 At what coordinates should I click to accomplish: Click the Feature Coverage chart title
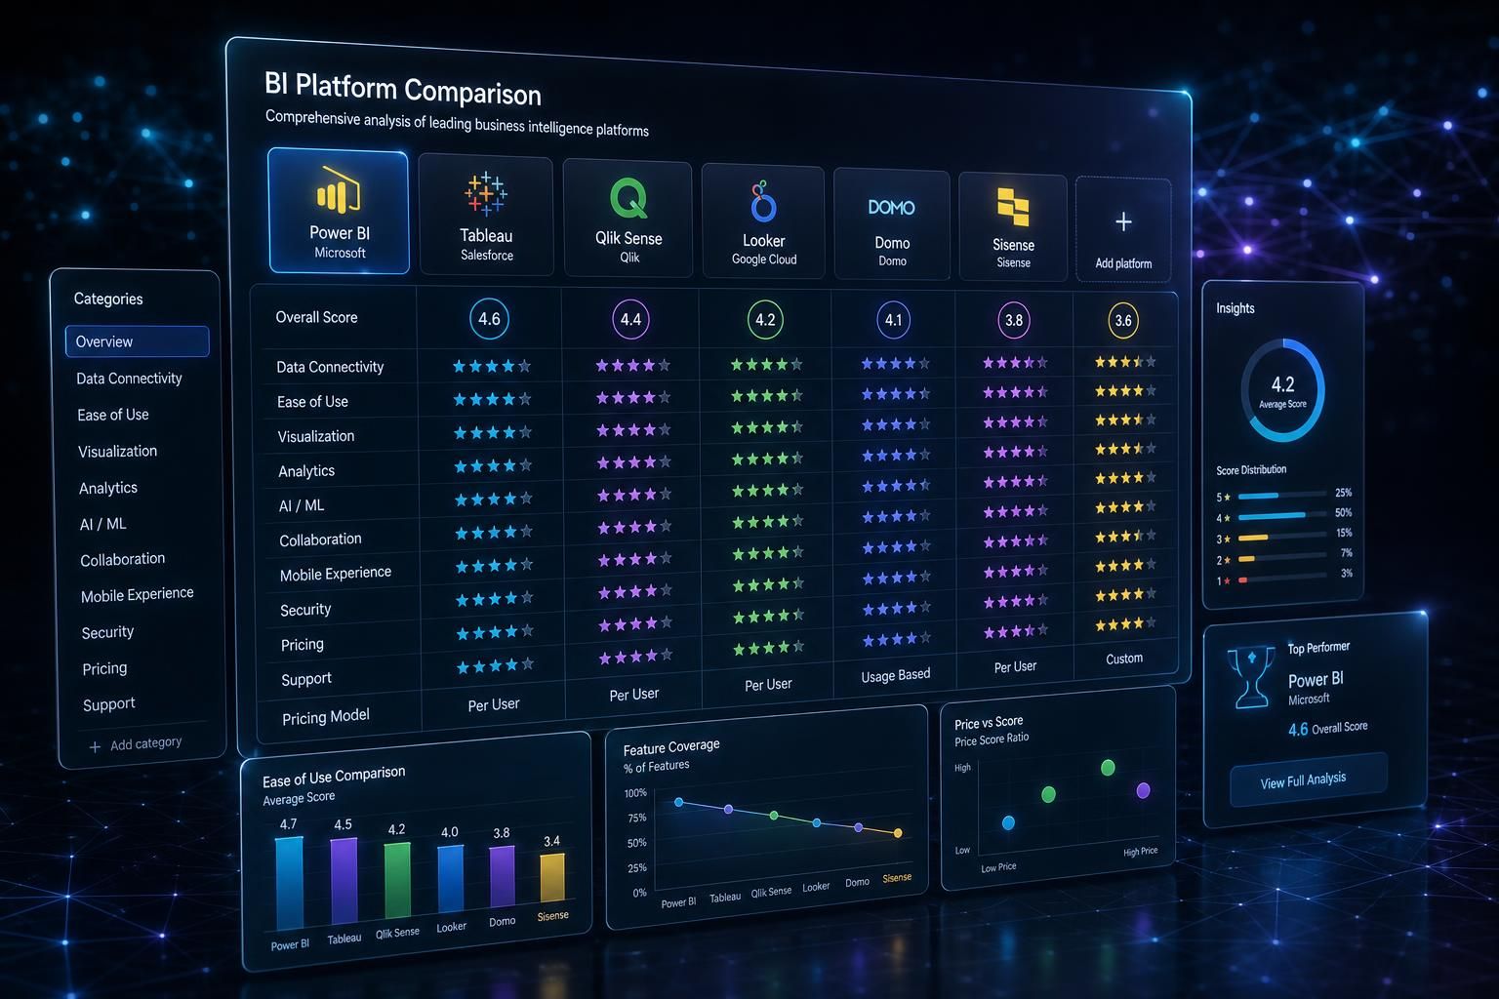(671, 747)
